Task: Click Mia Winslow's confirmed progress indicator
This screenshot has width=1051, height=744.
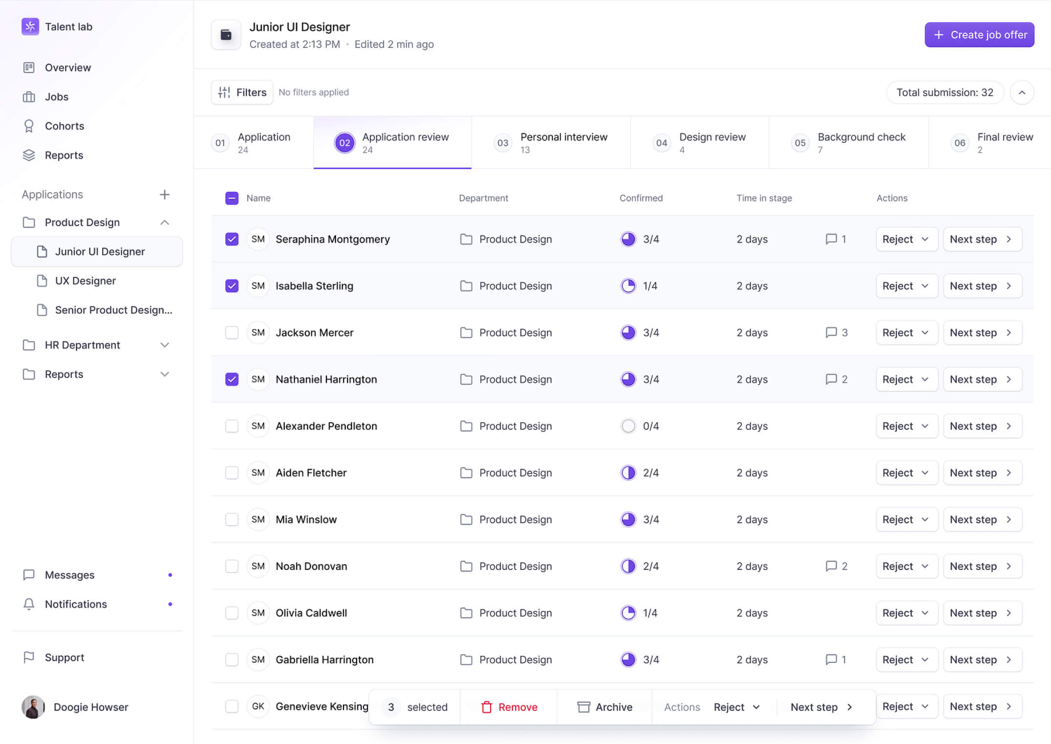Action: point(628,519)
